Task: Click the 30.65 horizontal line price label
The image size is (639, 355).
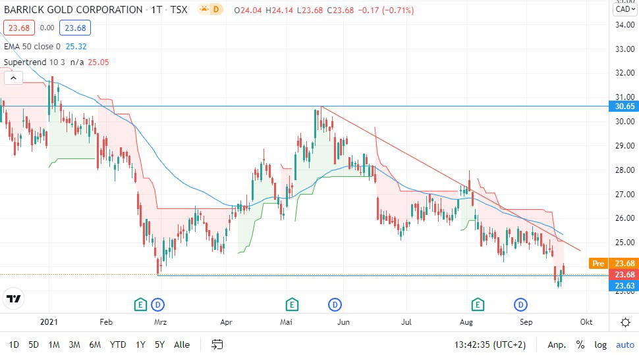Action: point(623,106)
